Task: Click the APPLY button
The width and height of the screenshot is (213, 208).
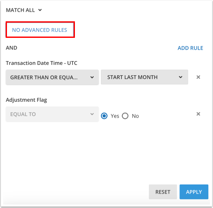Action: click(x=194, y=192)
